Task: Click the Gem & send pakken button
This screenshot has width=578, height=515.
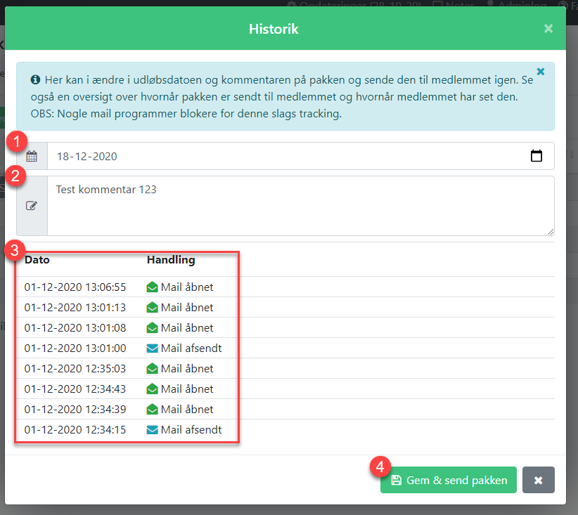Action: pyautogui.click(x=448, y=480)
